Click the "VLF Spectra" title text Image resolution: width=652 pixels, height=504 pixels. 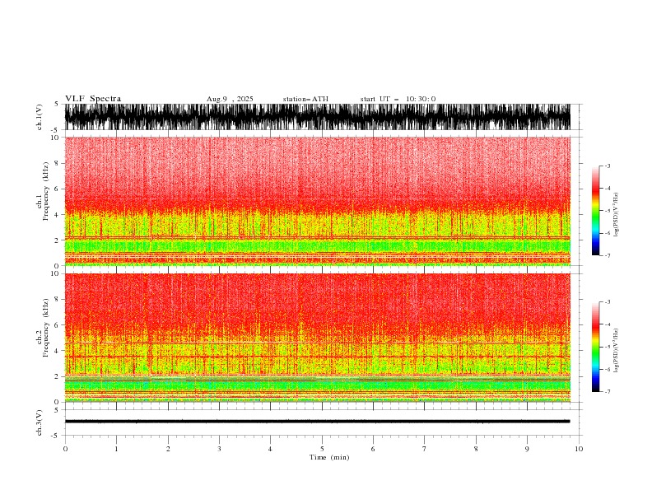pos(93,99)
